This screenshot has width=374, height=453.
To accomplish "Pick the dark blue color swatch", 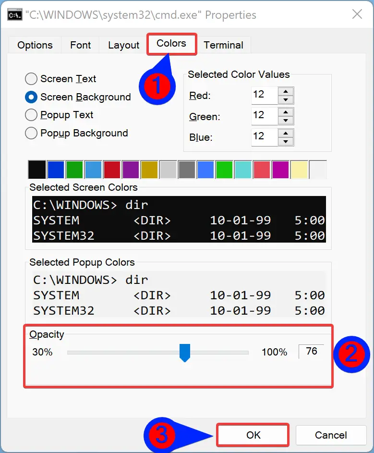I will (56, 170).
